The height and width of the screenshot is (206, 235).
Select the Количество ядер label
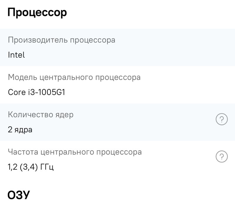point(41,114)
